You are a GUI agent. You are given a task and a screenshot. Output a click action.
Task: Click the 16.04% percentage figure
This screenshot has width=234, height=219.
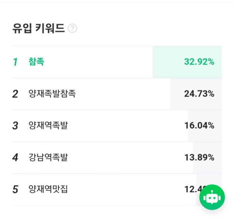[199, 126]
